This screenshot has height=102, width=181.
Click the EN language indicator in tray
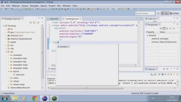click(153, 98)
